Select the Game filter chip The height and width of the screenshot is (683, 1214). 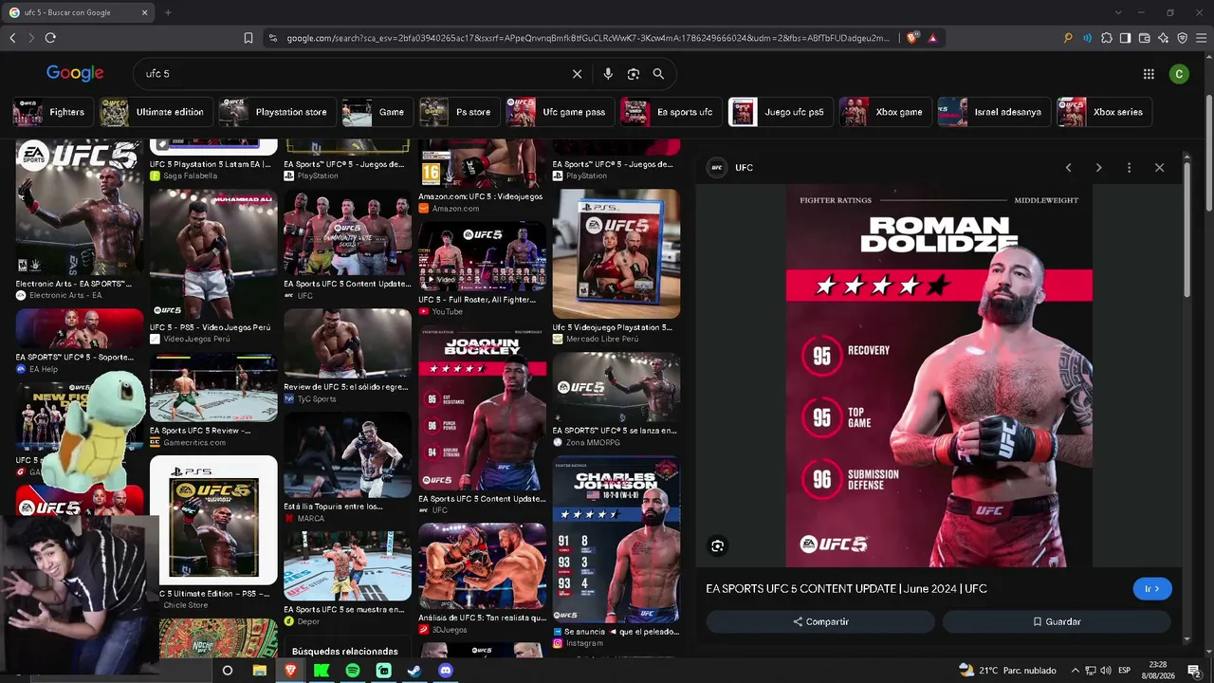(x=377, y=112)
